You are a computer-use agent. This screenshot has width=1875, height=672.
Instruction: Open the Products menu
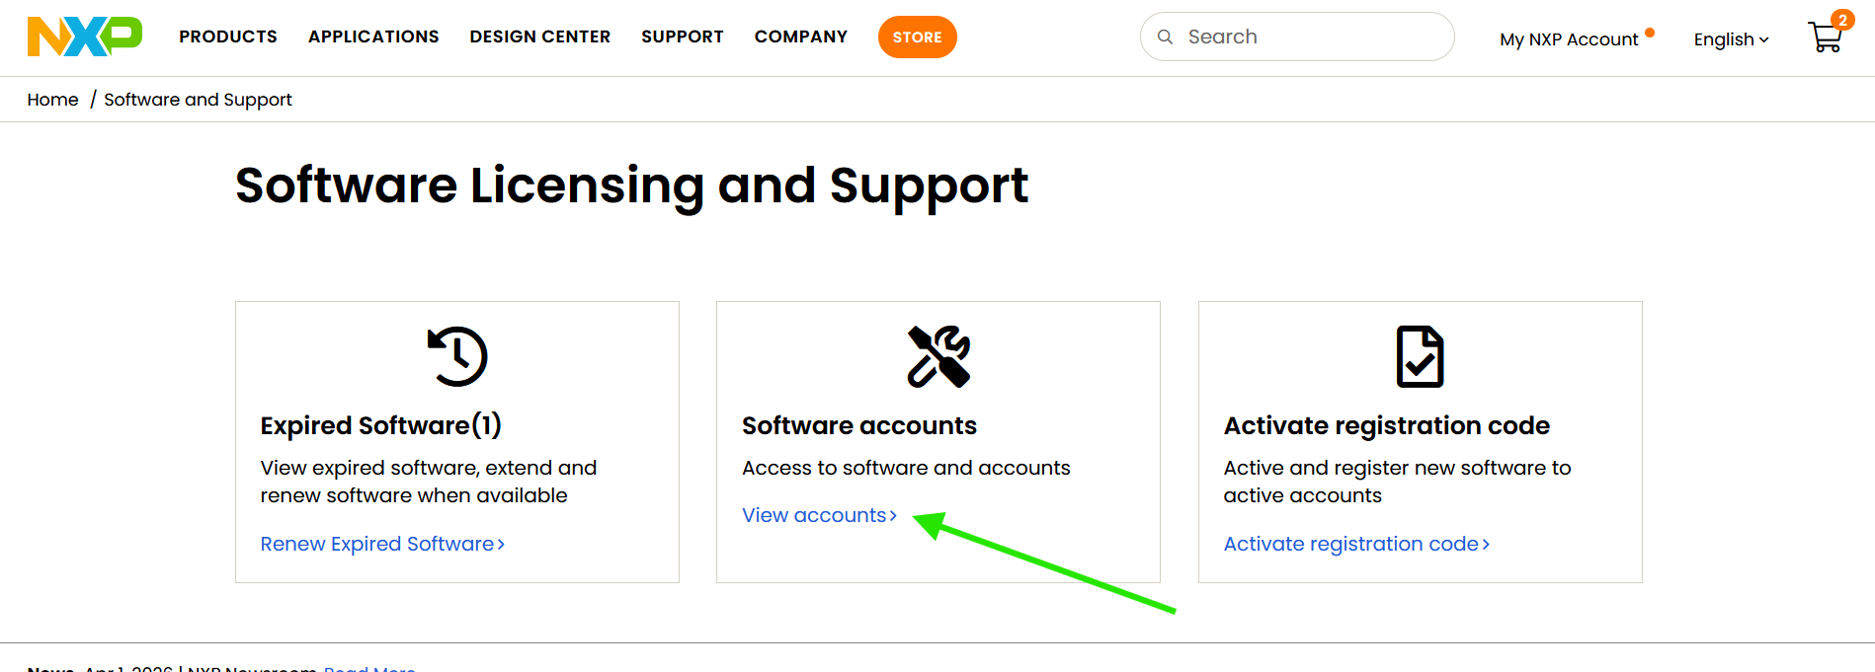coord(228,37)
